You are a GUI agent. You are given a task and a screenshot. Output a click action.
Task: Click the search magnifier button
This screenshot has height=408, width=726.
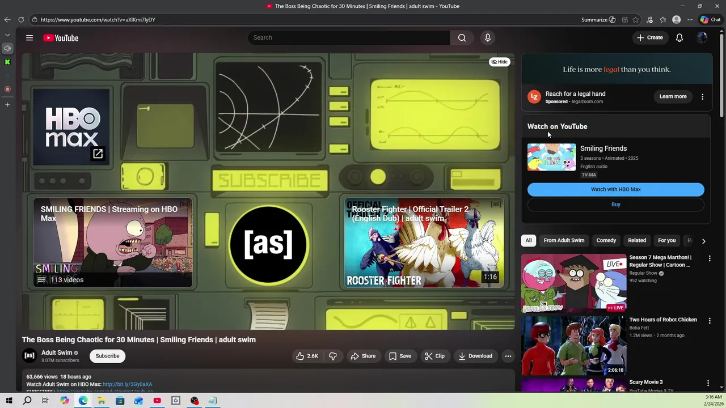click(x=462, y=37)
